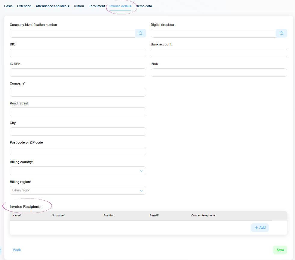Click the IBAN input field

pyautogui.click(x=219, y=73)
